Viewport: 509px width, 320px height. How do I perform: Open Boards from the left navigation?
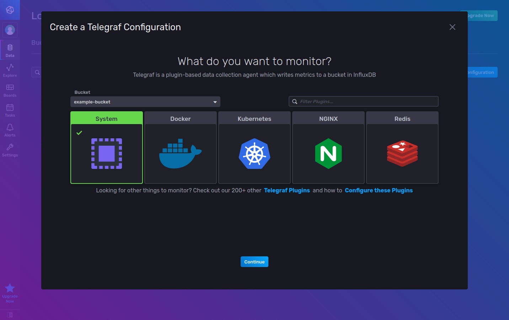pyautogui.click(x=10, y=90)
